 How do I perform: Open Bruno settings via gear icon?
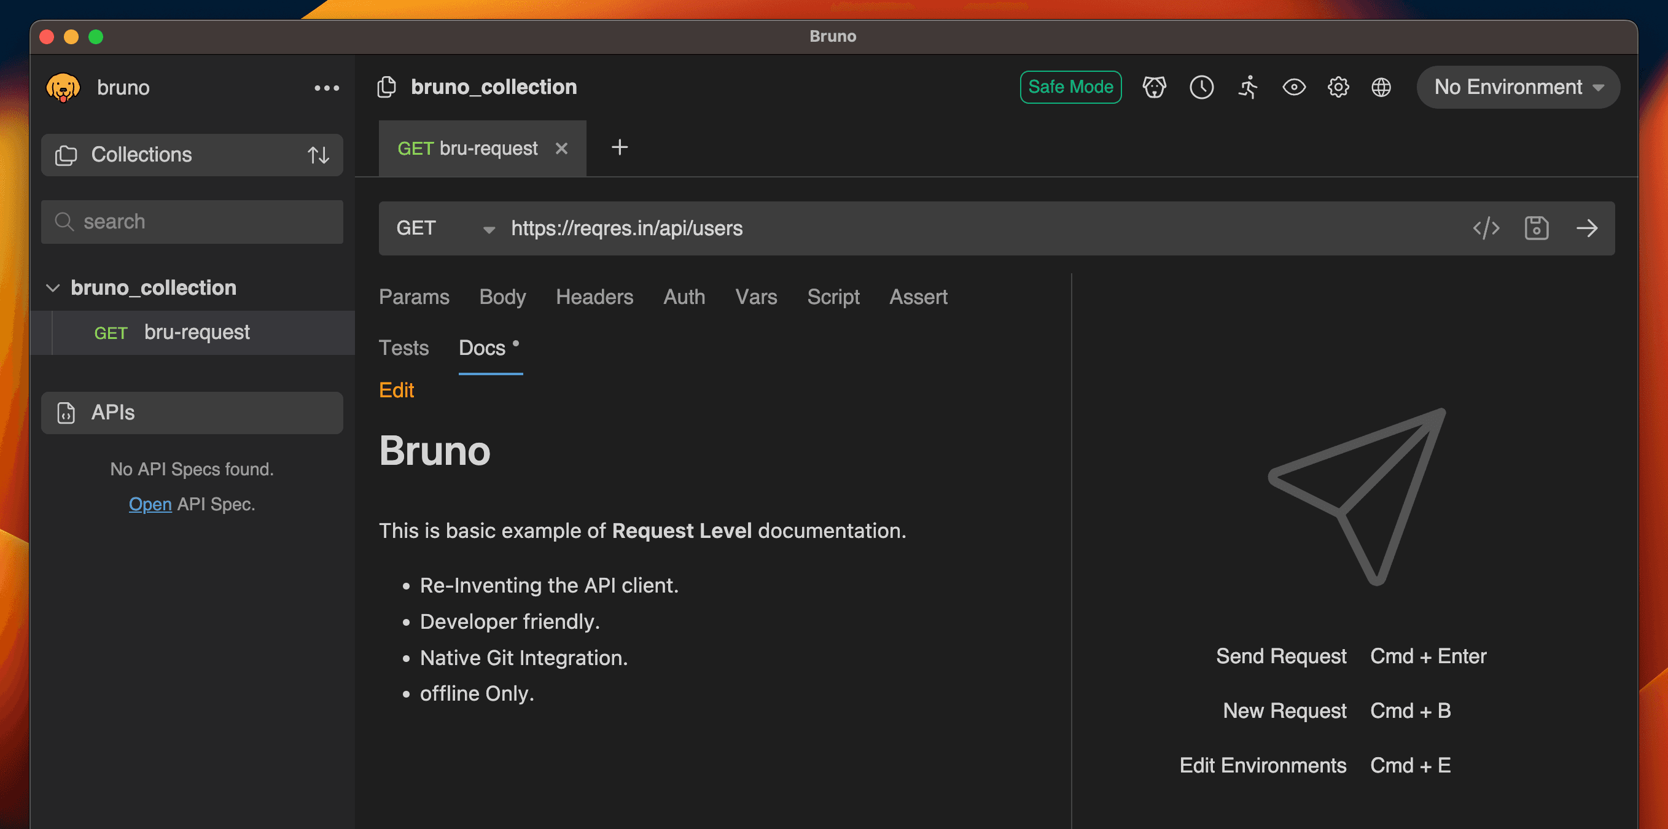click(1338, 87)
